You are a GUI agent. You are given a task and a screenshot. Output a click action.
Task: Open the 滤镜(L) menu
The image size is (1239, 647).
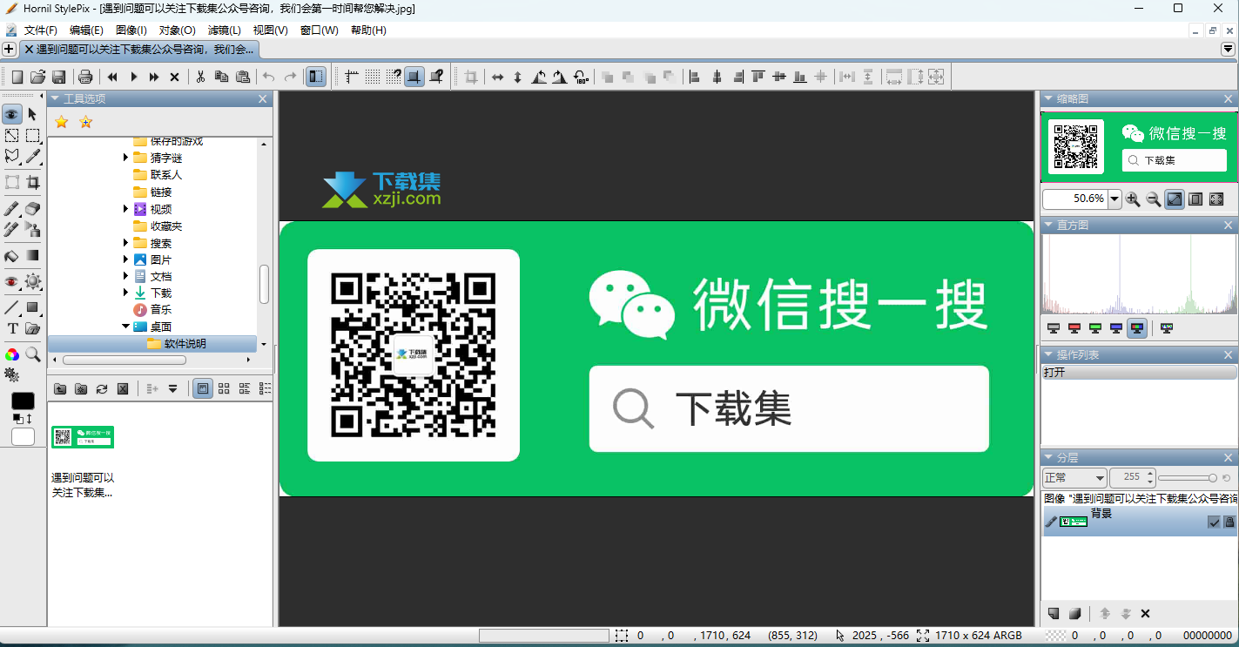[x=224, y=30]
